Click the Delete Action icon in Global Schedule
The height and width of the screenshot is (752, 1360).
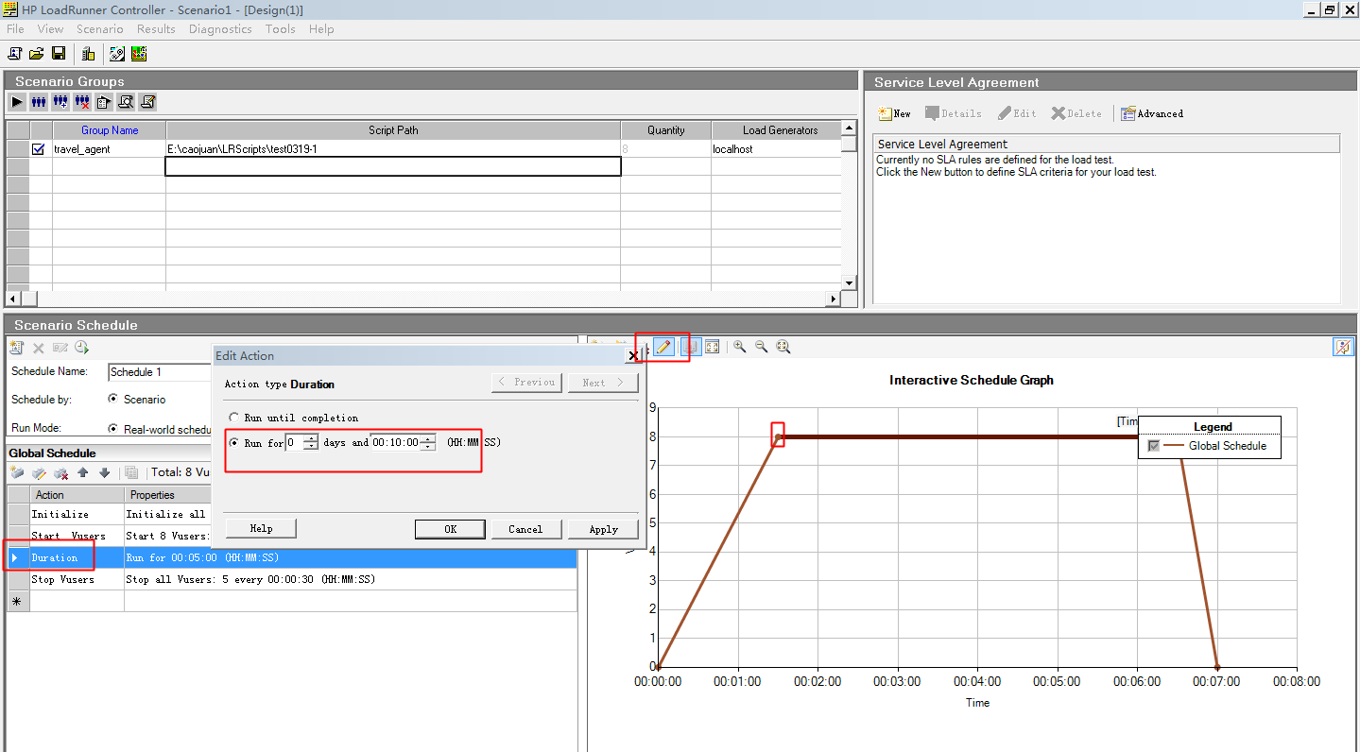(x=60, y=472)
